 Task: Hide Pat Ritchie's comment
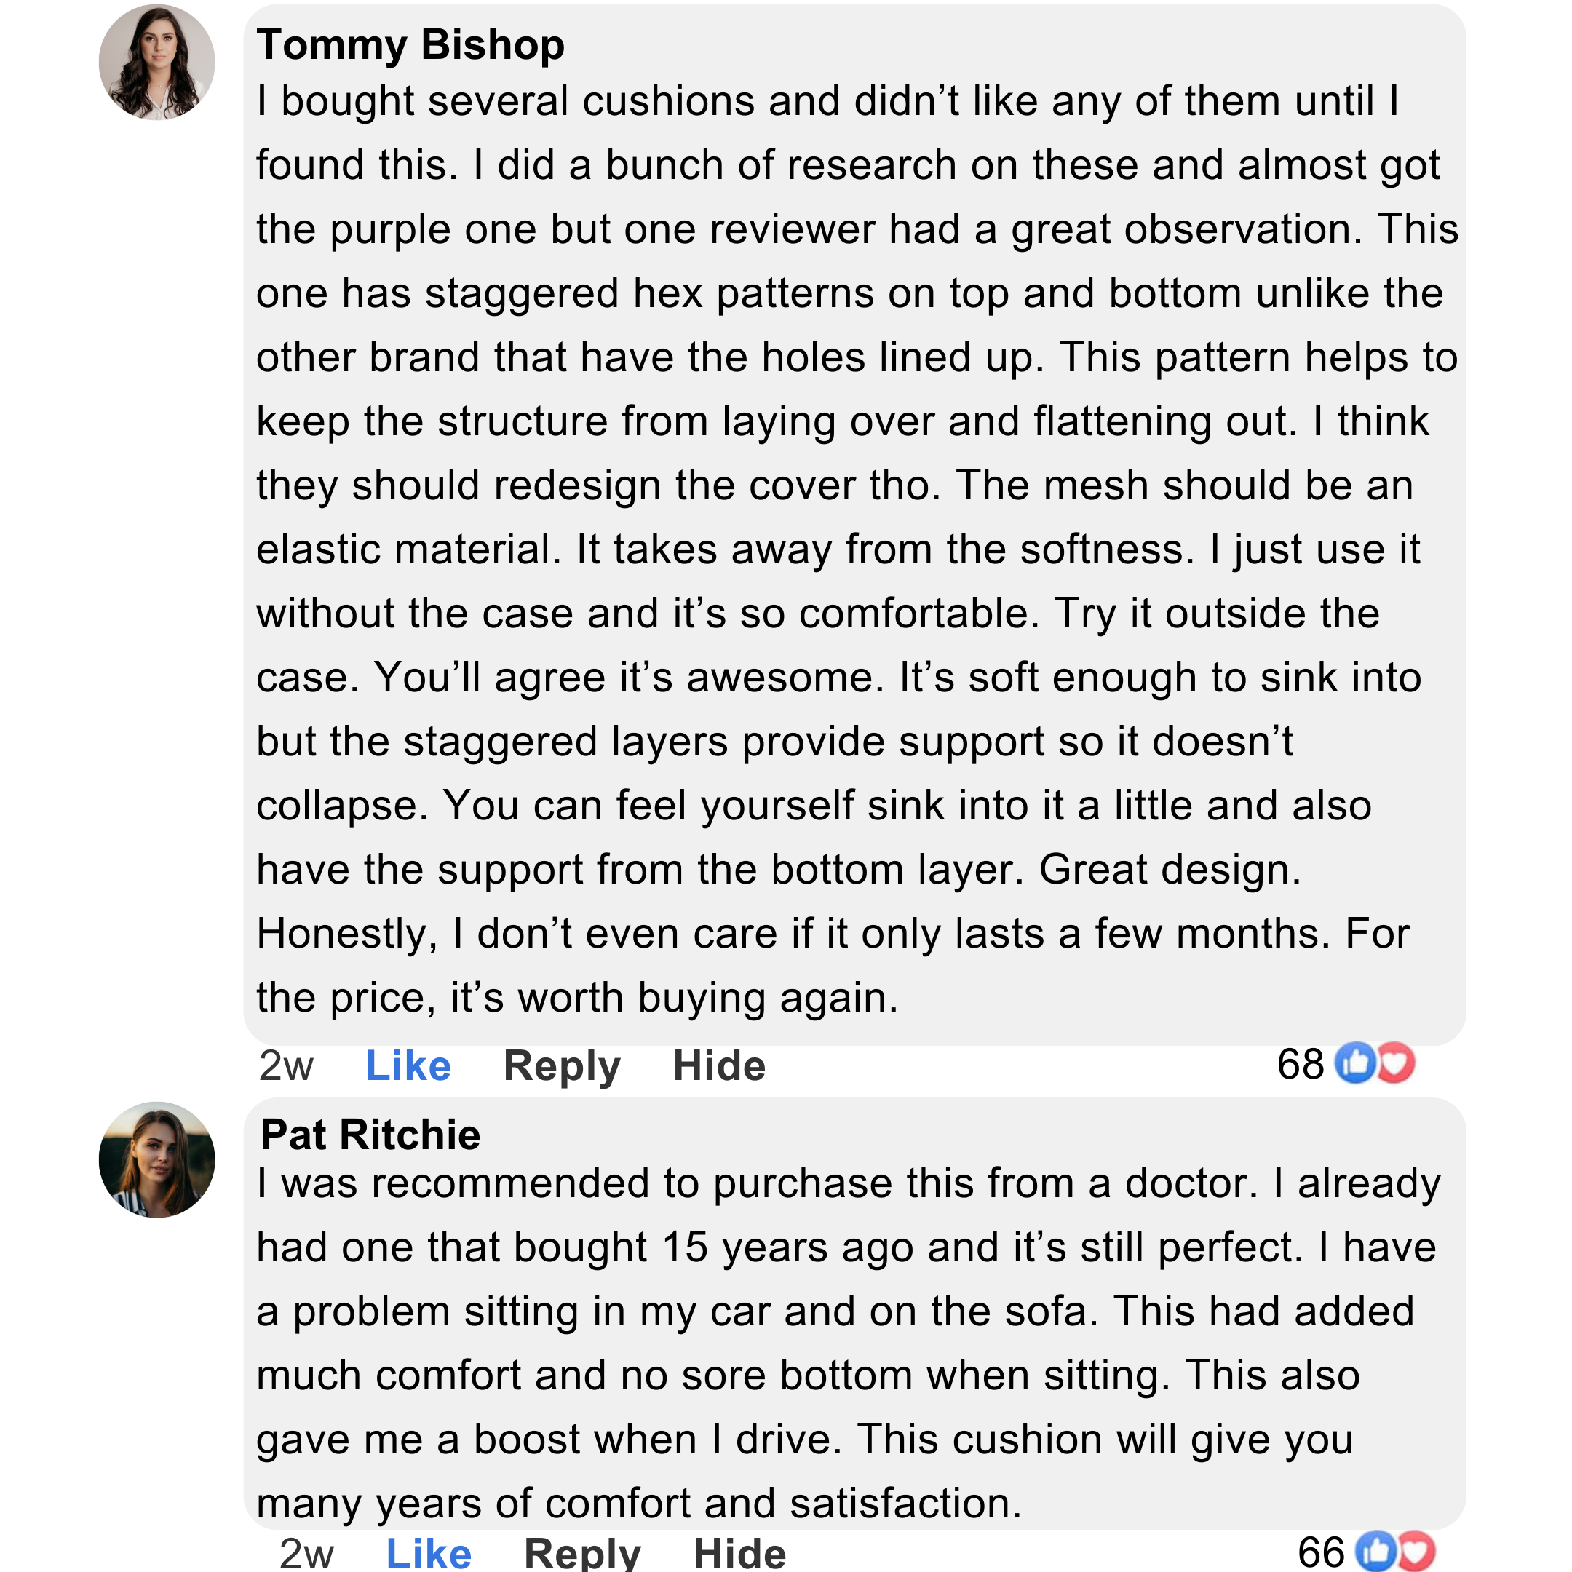click(739, 1552)
